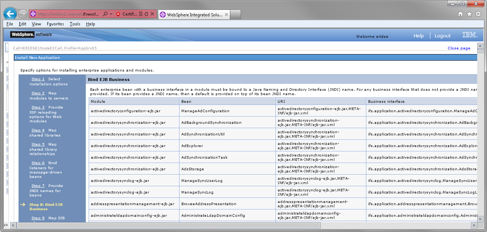Open the Favorites menu
The image size is (487, 232).
tap(55, 24)
